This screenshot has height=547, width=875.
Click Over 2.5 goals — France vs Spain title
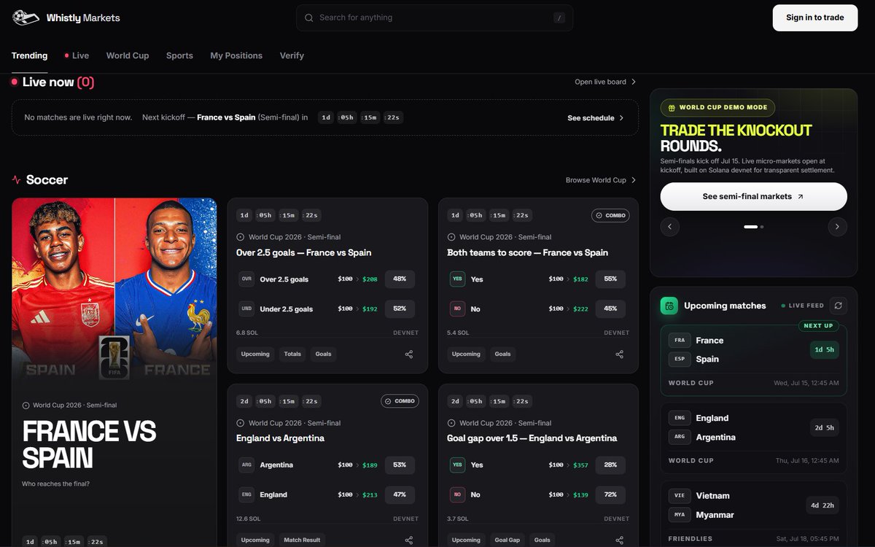coord(304,253)
